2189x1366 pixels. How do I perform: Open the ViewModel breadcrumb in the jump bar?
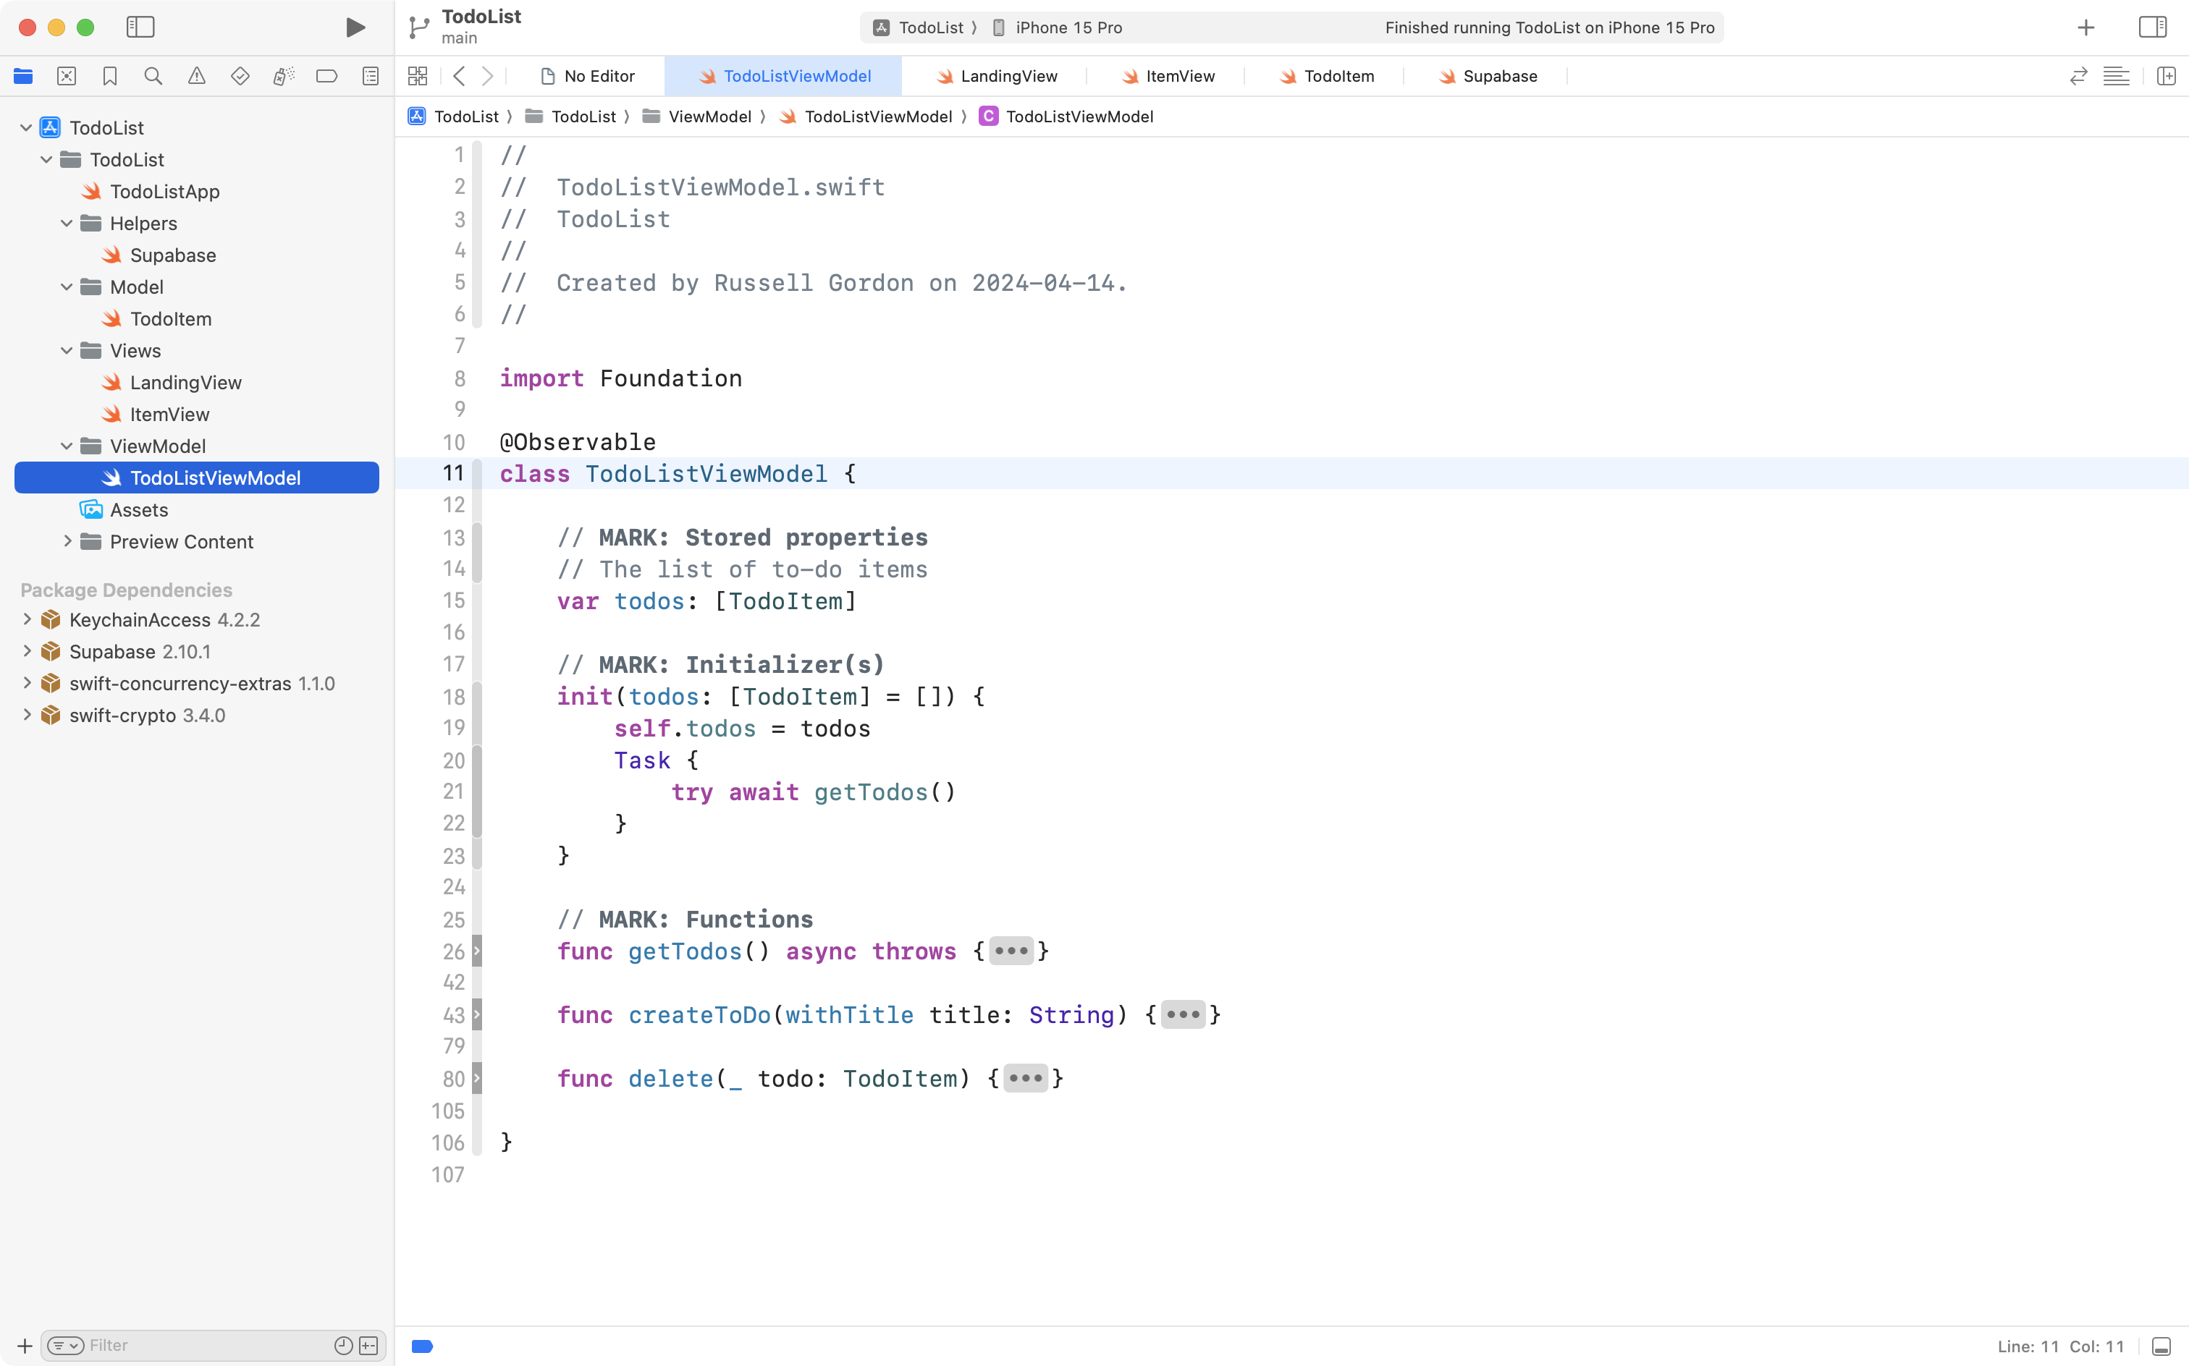coord(712,116)
